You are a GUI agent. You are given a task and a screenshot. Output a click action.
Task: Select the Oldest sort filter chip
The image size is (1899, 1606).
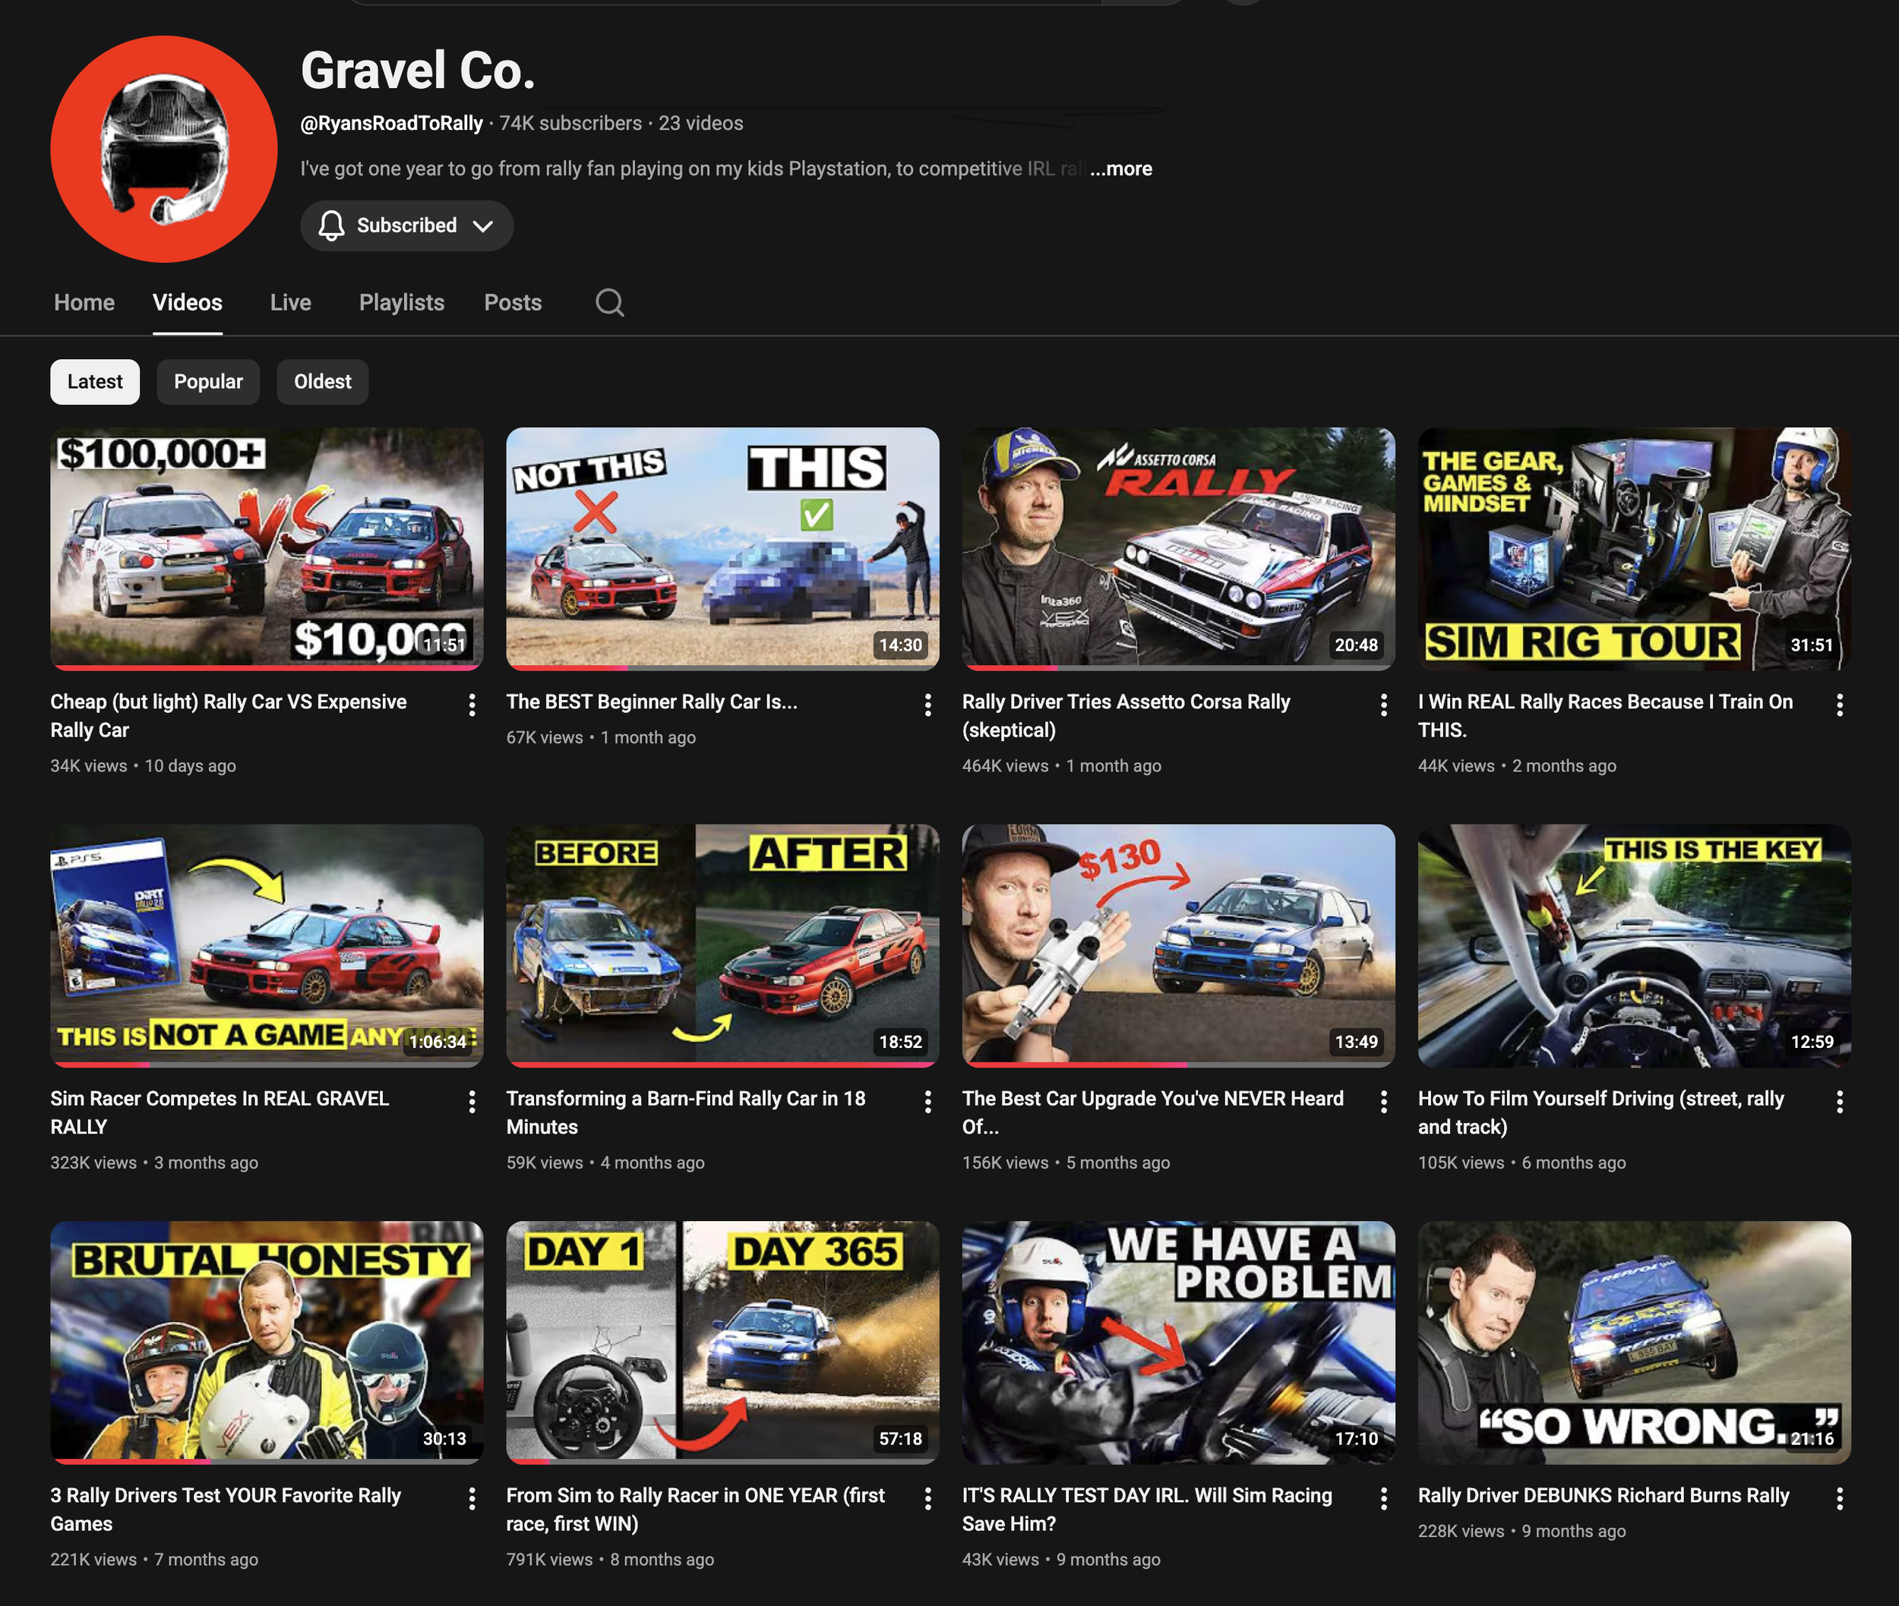point(322,381)
